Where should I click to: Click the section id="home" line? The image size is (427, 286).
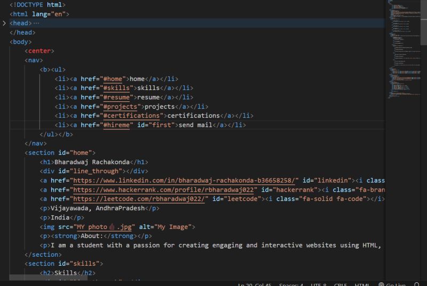pyautogui.click(x=60, y=153)
